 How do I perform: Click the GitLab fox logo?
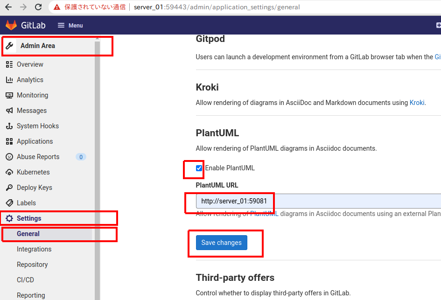point(11,25)
